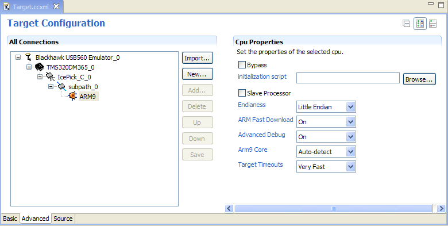Close the Target.ccxml editor tab
Screen dimensions: 448x226
(56, 6)
